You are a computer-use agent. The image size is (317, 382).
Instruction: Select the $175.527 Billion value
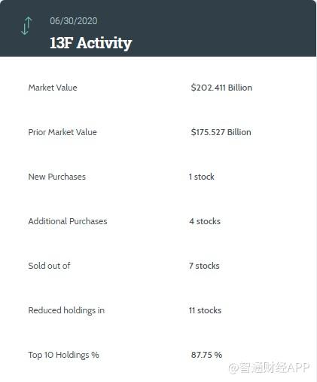(x=221, y=132)
